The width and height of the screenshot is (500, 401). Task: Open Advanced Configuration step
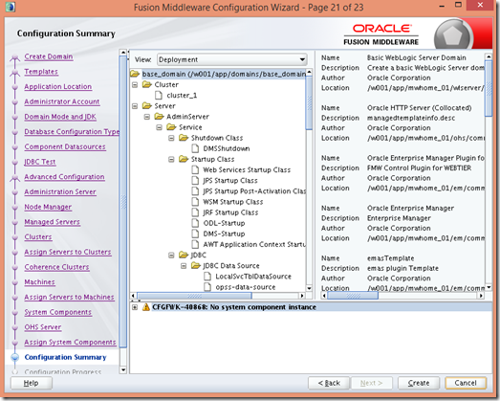pyautogui.click(x=64, y=176)
